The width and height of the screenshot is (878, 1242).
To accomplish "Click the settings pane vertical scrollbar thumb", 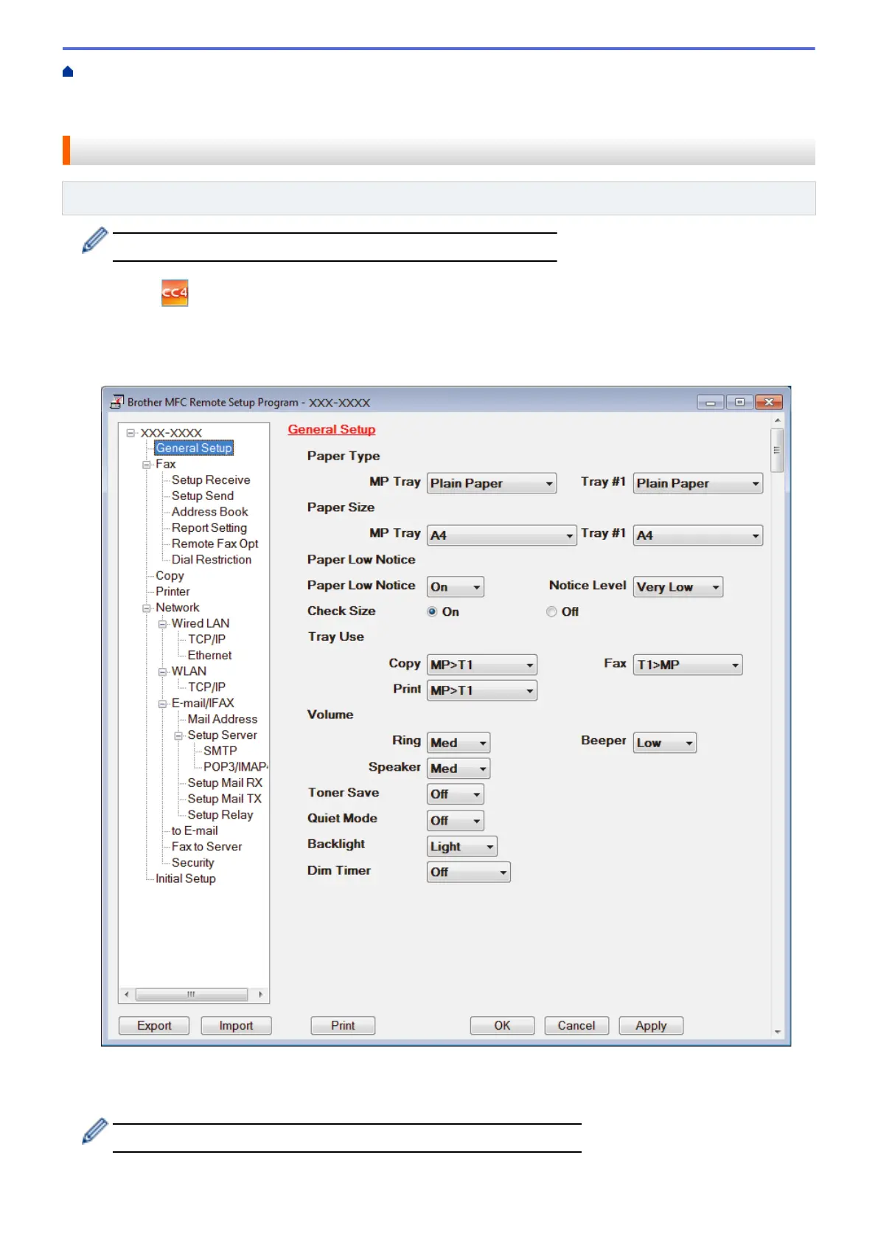I will [777, 450].
